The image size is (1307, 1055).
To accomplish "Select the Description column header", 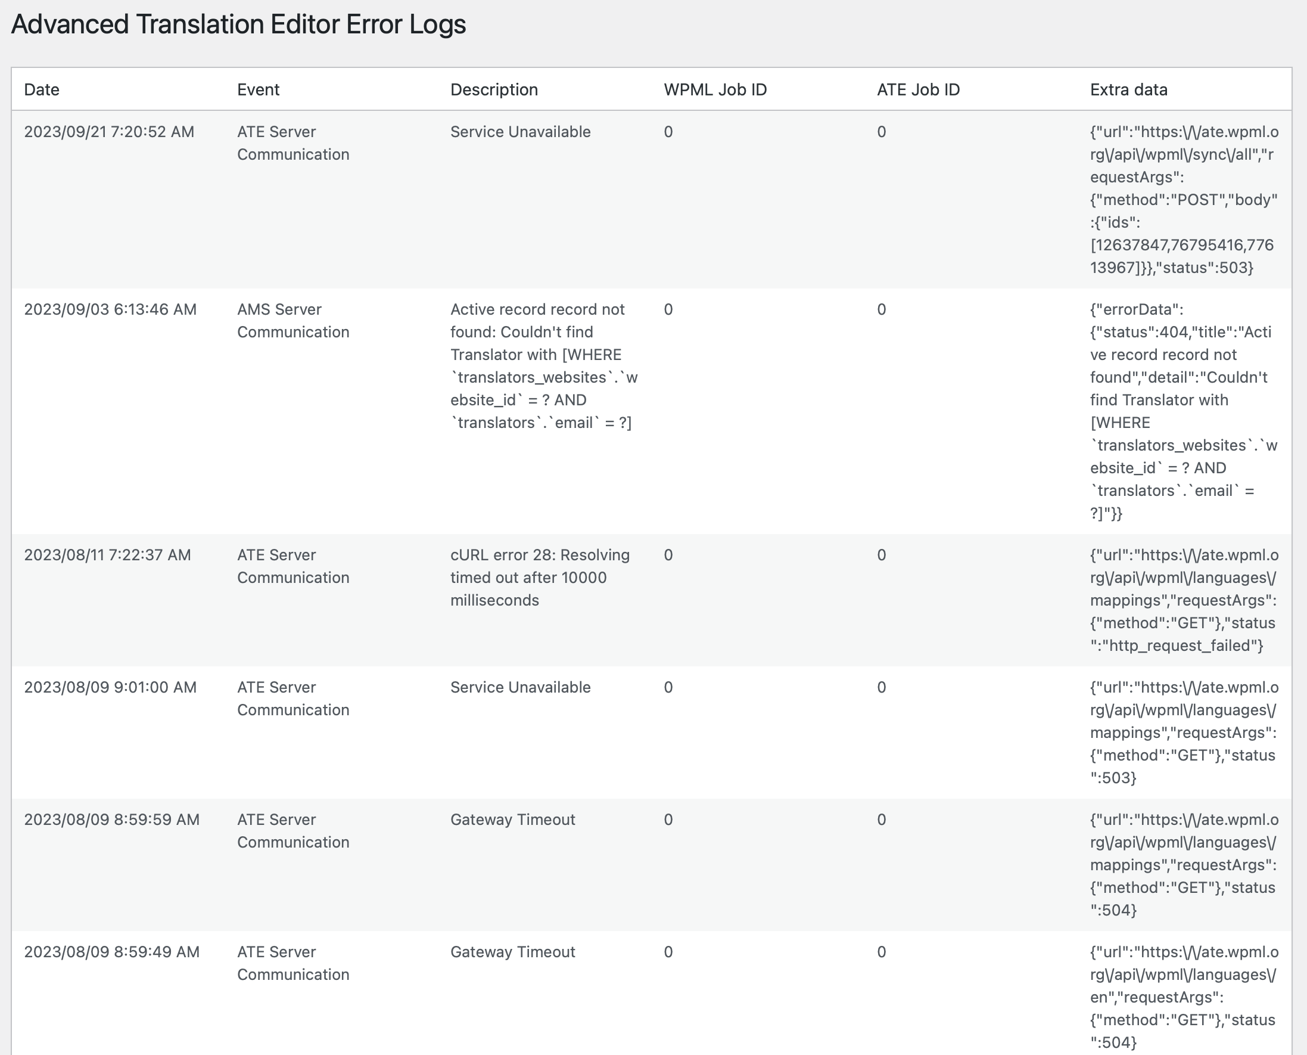I will tap(494, 89).
